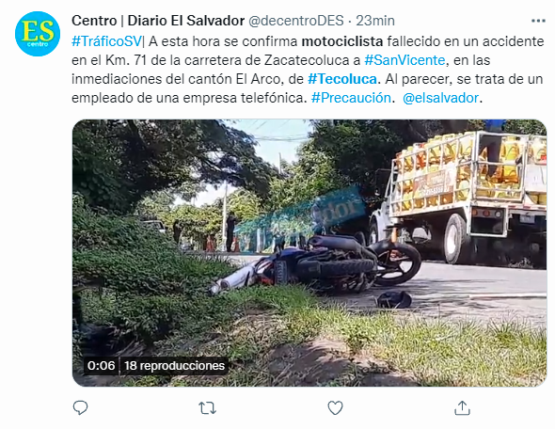Retweet this post using the arrows icon
This screenshot has height=429, width=555.
point(207,408)
